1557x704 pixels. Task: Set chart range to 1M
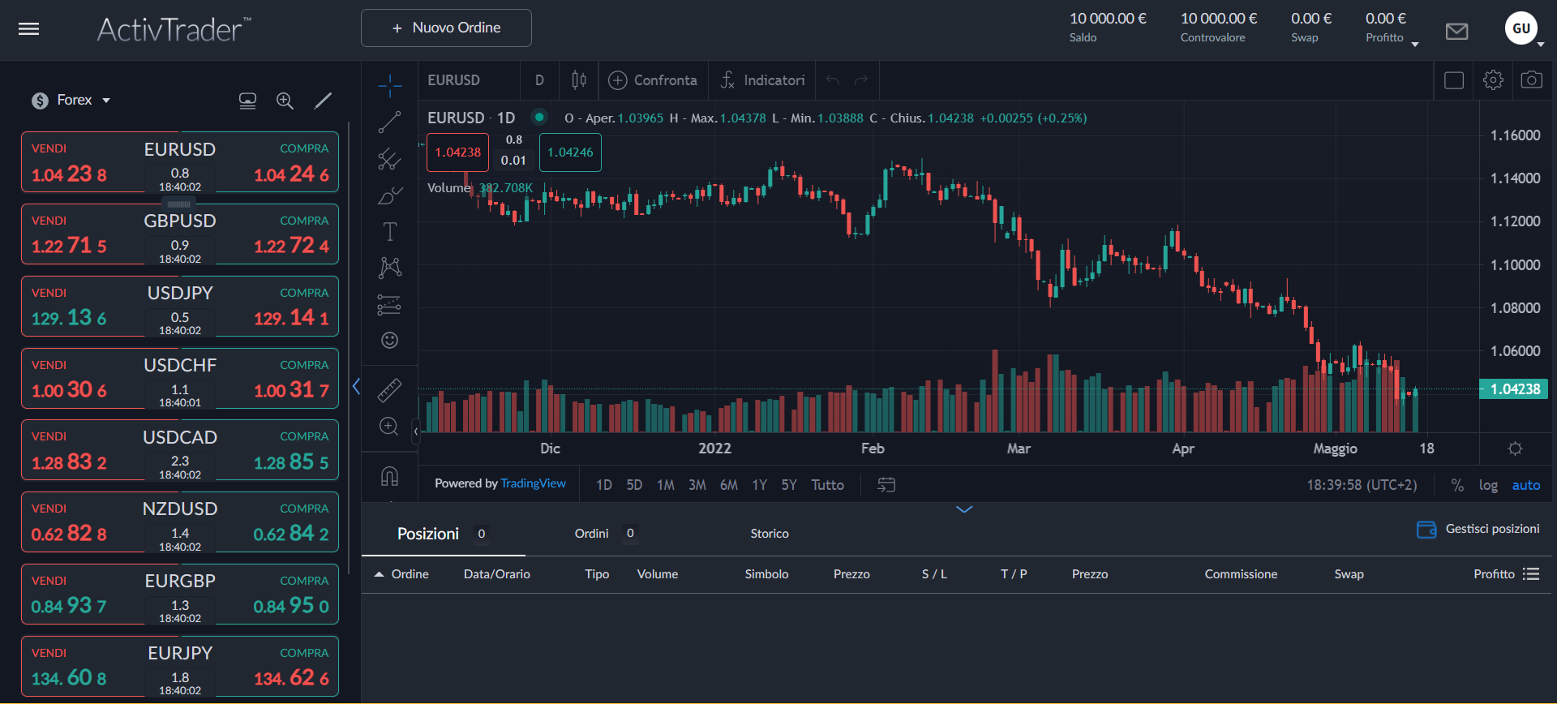pyautogui.click(x=666, y=485)
